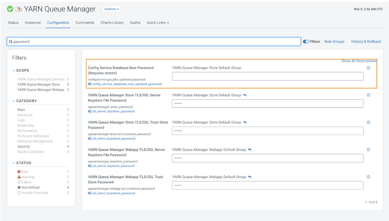Click the YARN Queue Manager service icon in header
The height and width of the screenshot is (221, 389).
[x=19, y=9]
